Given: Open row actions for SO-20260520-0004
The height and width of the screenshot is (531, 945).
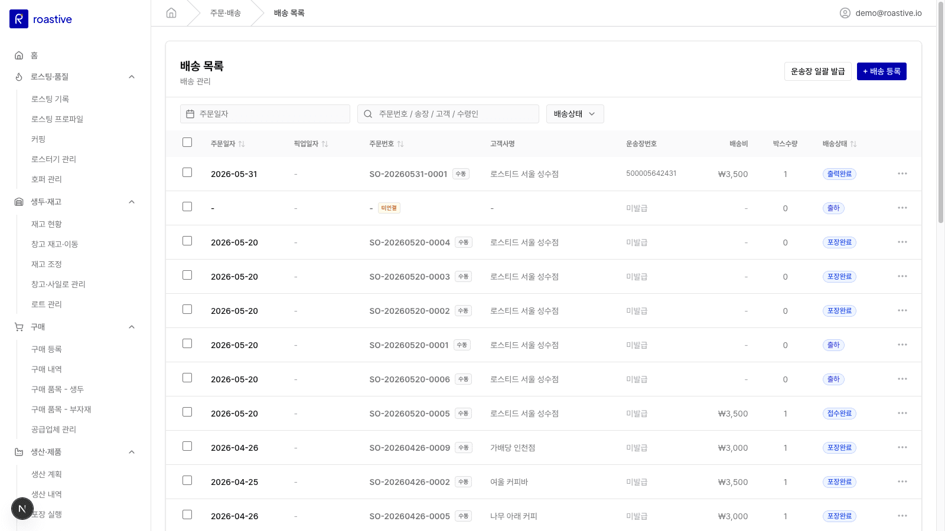Looking at the screenshot, I should click(902, 242).
